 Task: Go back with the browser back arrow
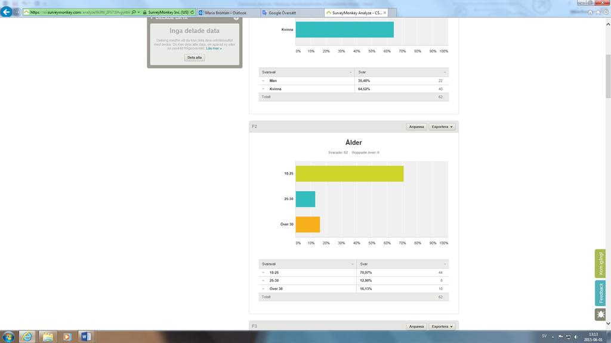pos(6,12)
